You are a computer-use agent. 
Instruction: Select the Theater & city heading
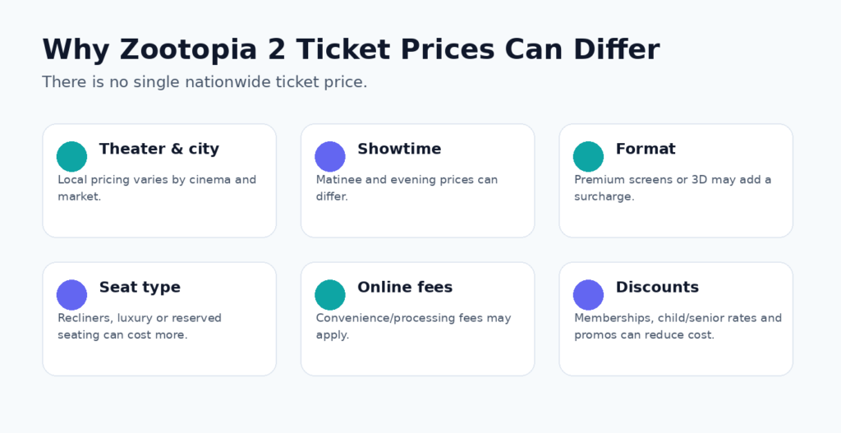(x=159, y=150)
